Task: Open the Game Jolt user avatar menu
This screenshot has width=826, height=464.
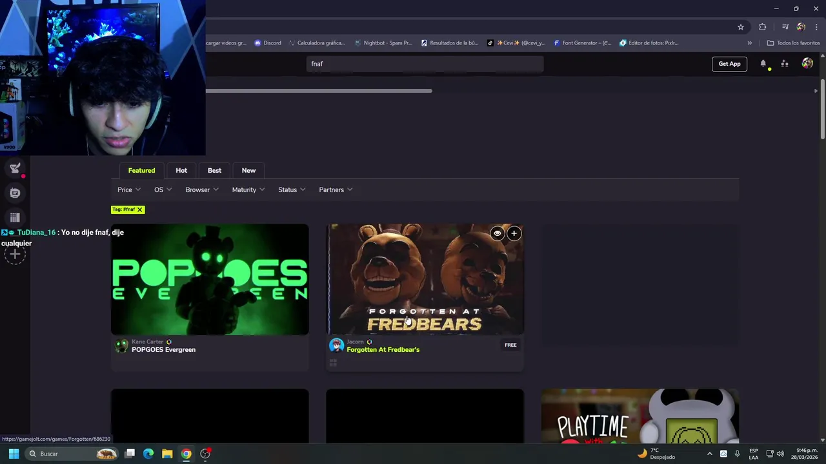Action: pyautogui.click(x=807, y=63)
